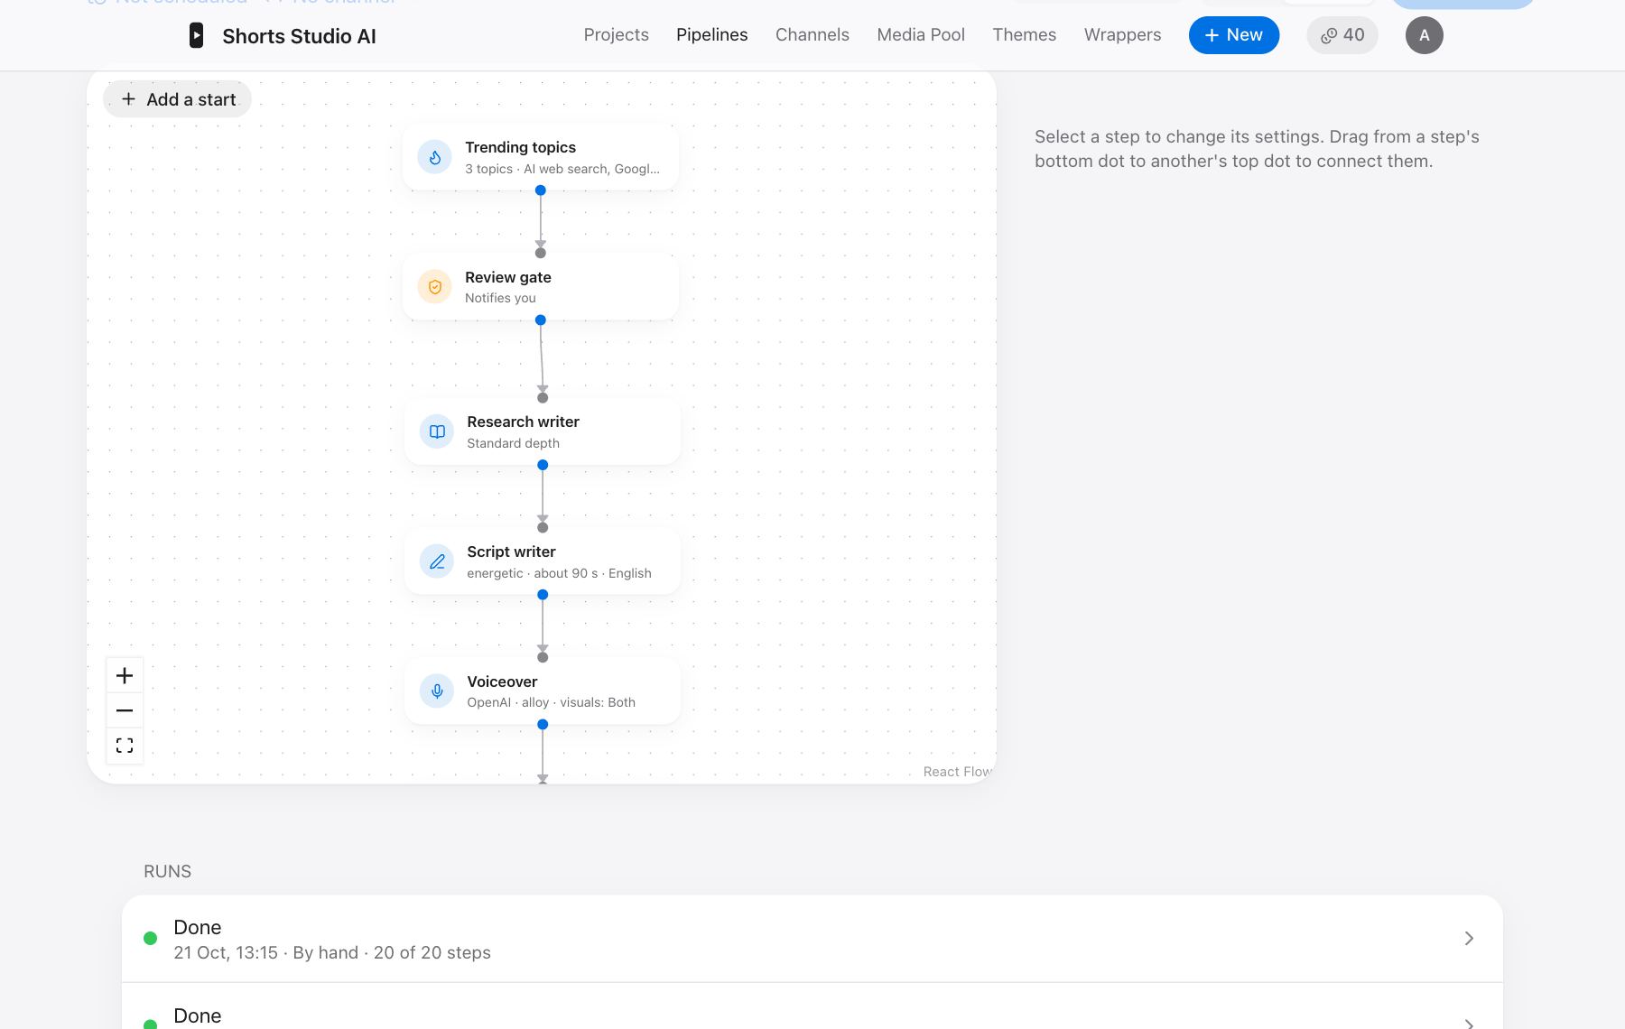
Task: Click the shield icon on Review gate
Action: click(x=435, y=287)
